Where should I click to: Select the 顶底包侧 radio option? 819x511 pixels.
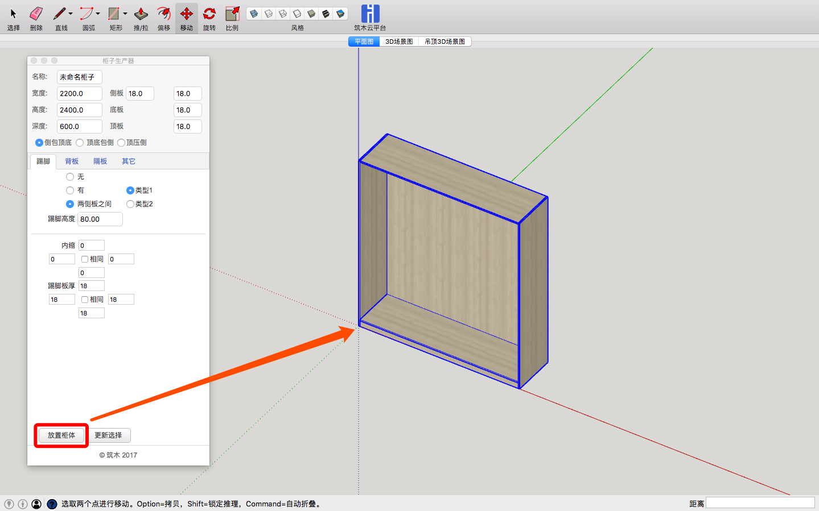point(80,143)
